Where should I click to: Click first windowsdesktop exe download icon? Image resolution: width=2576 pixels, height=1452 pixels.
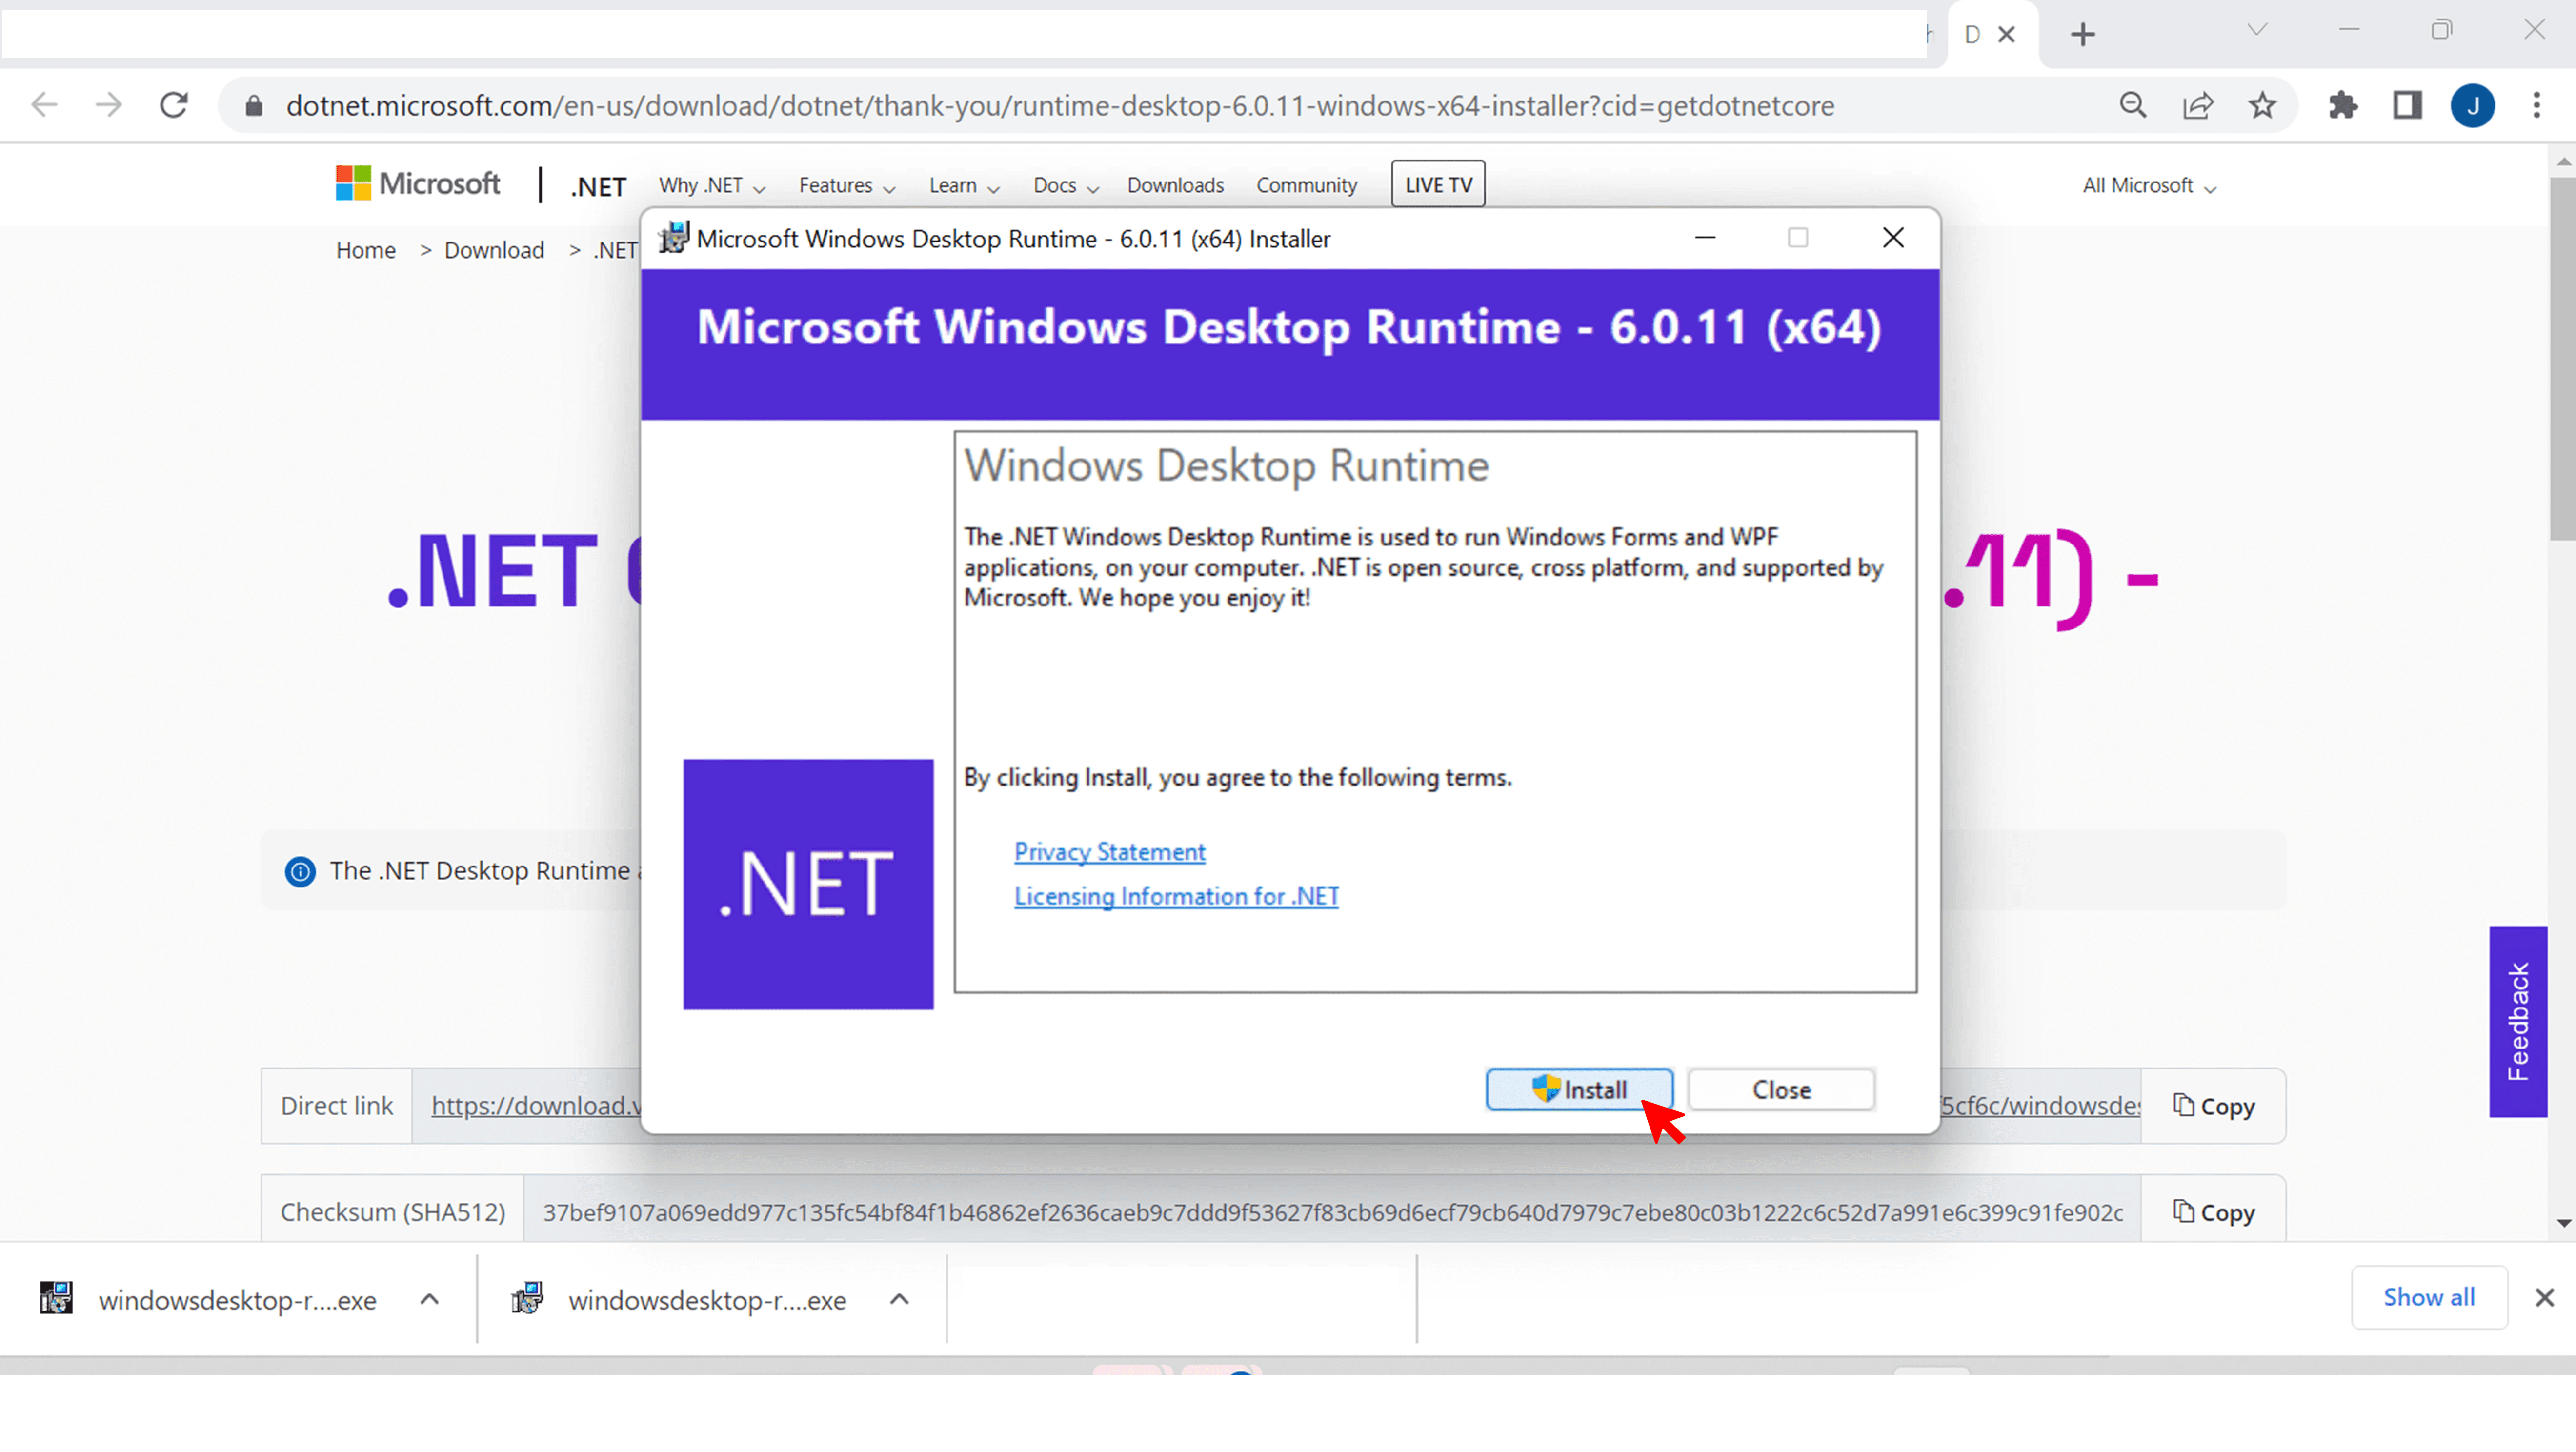coord(56,1299)
